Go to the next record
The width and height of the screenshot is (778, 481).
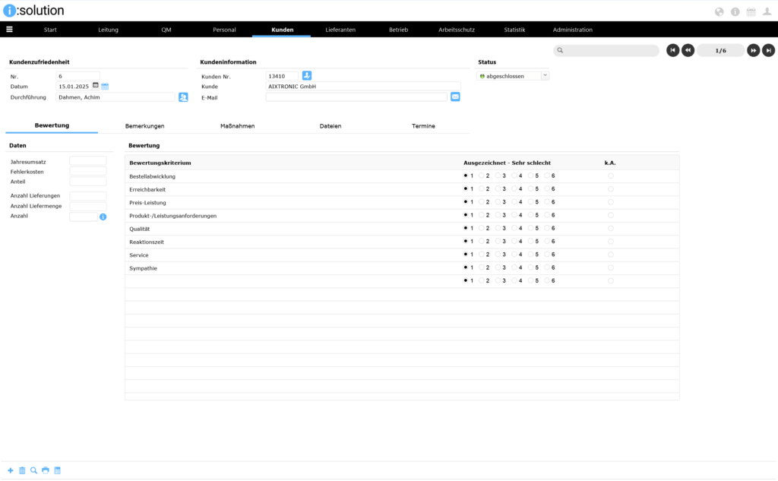753,50
